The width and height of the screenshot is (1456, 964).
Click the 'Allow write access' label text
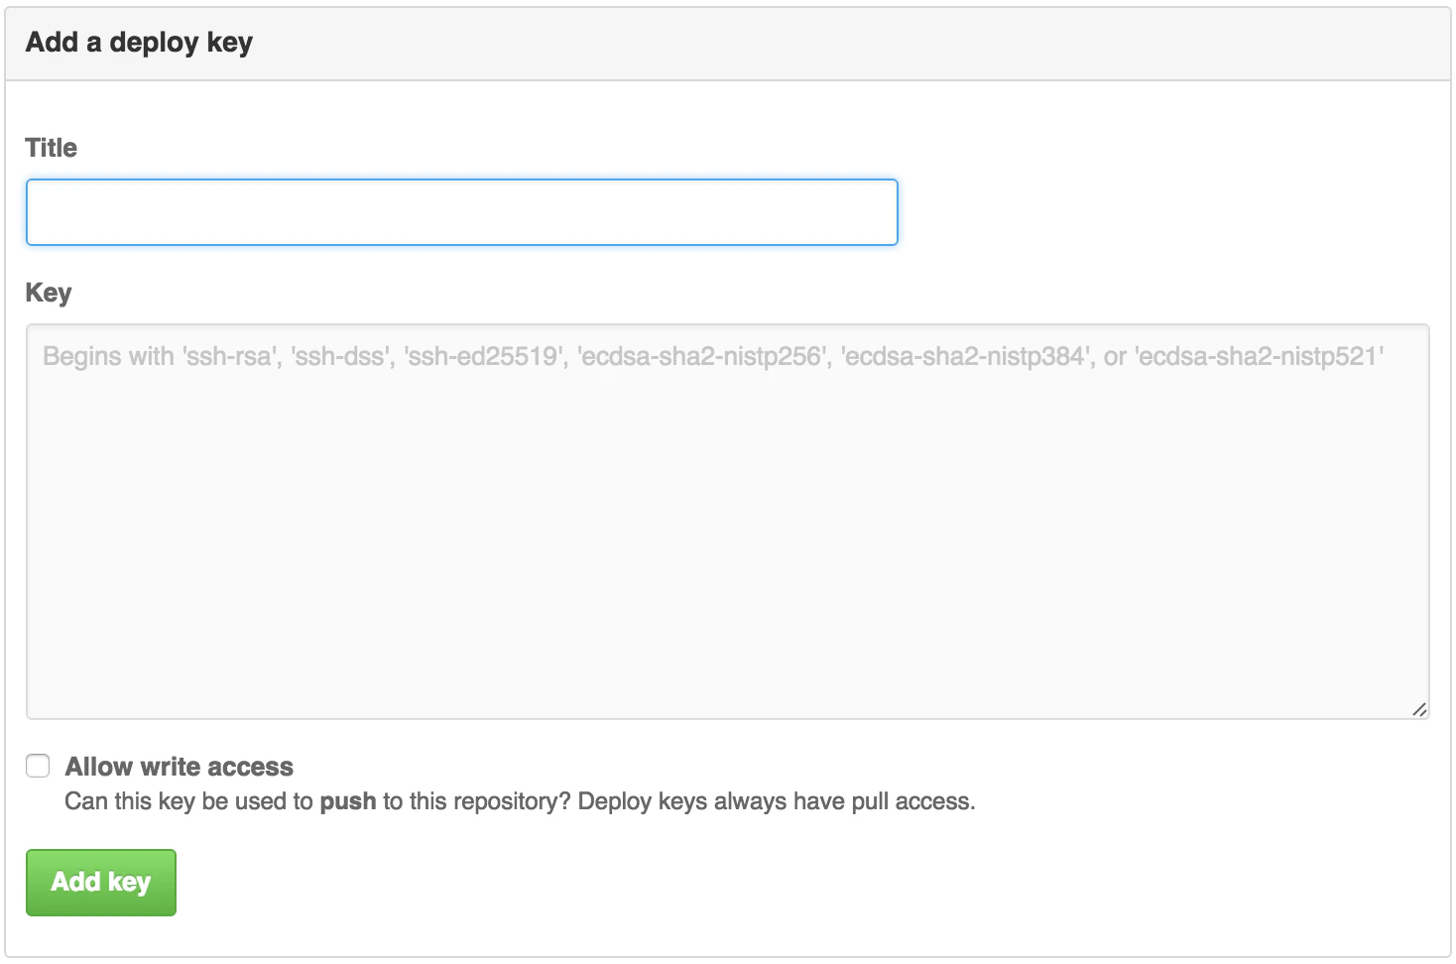point(180,767)
